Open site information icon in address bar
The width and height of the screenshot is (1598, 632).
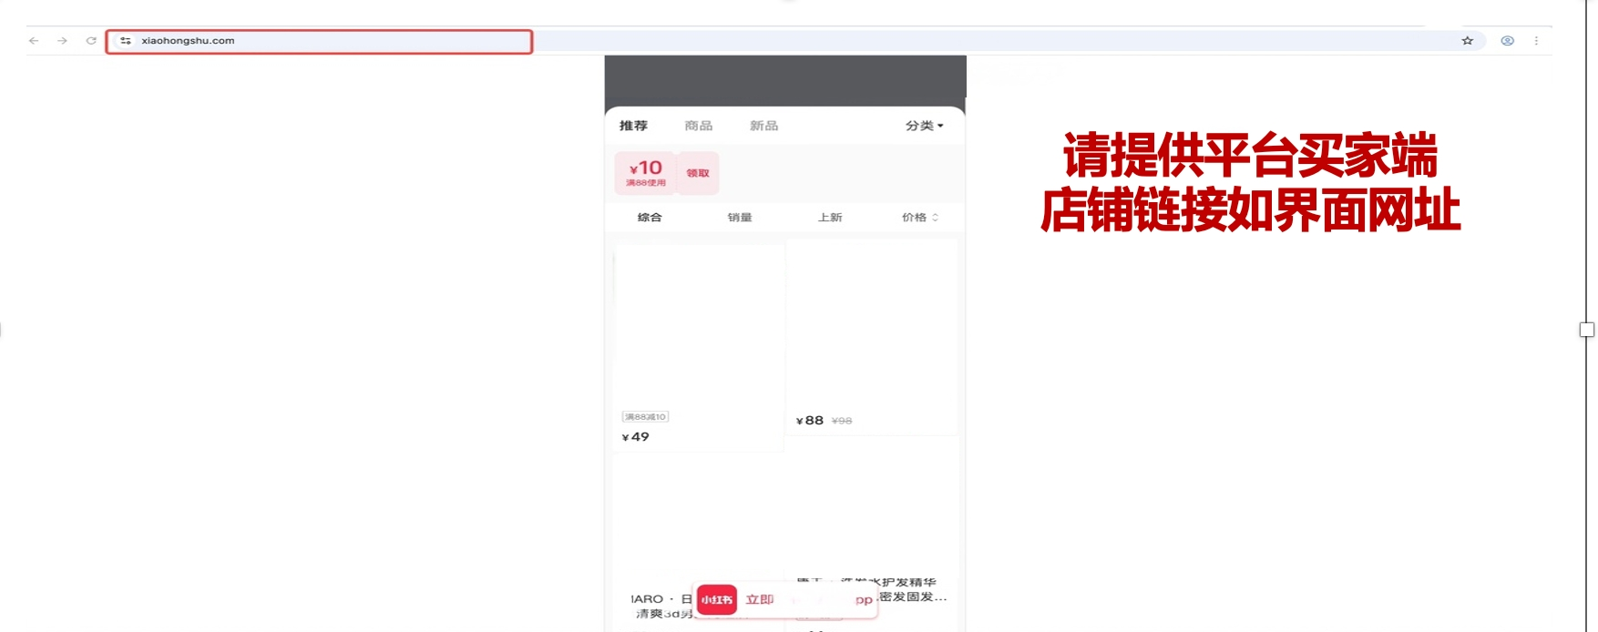126,41
